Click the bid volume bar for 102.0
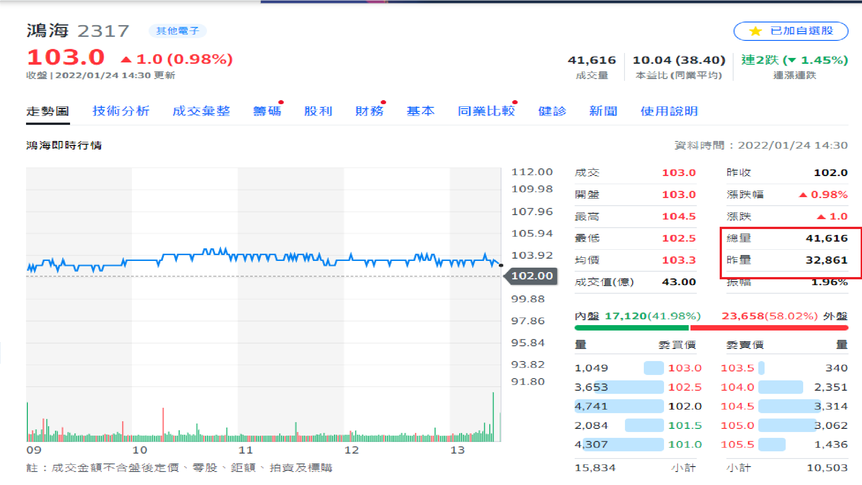Image resolution: width=862 pixels, height=485 pixels. click(619, 406)
